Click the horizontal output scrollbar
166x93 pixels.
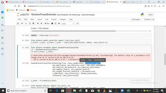(x=74, y=31)
